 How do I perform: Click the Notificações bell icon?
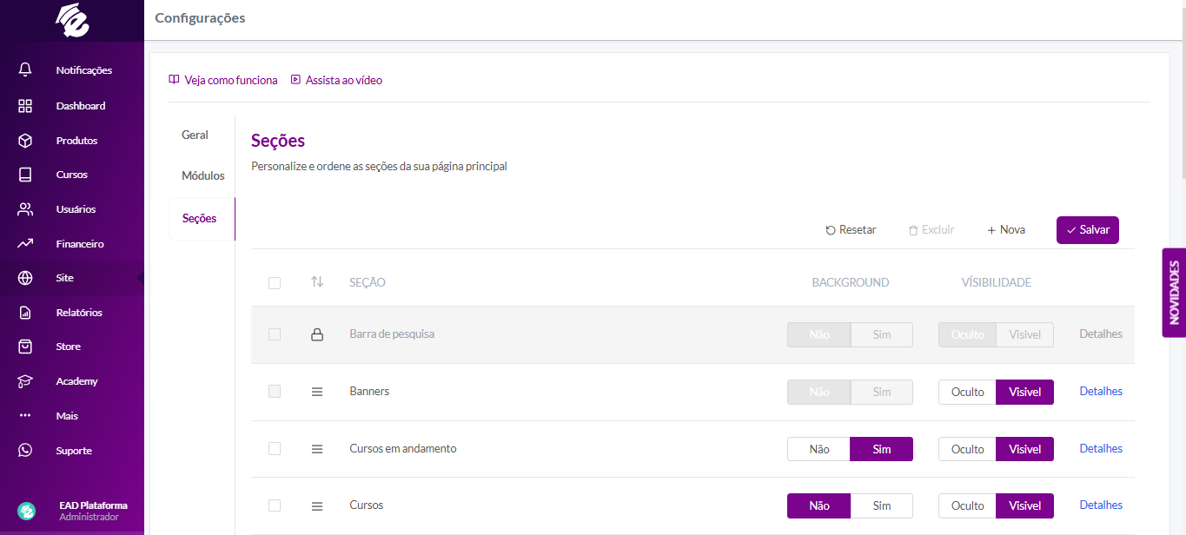25,69
